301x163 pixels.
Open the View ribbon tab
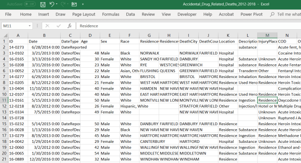(x=166, y=14)
